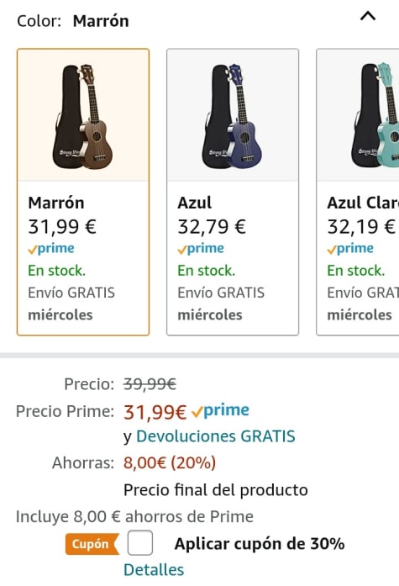Click the orange Cupón badge
399x586 pixels.
point(92,544)
